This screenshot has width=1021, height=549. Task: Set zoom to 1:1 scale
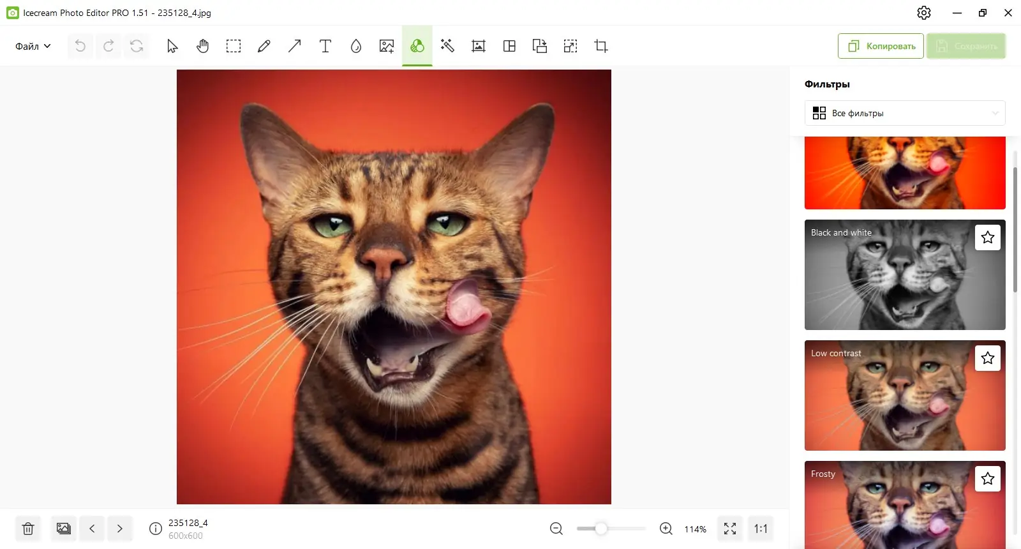click(x=761, y=529)
